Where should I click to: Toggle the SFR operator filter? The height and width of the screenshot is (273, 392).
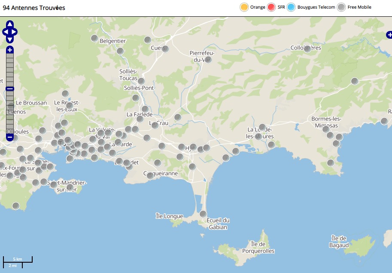pos(271,7)
